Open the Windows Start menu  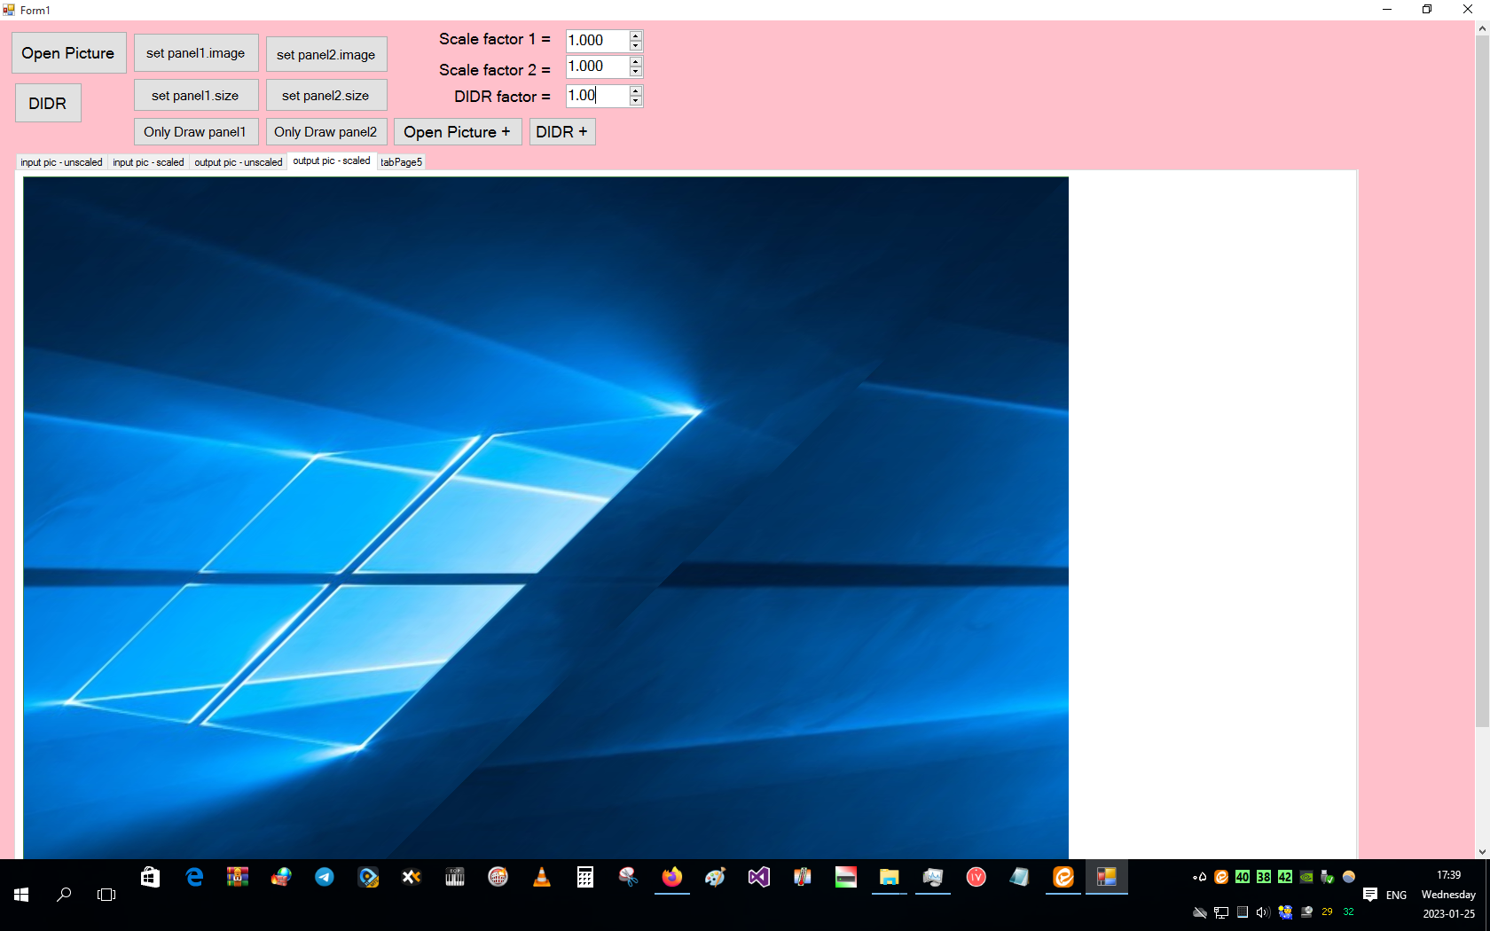(21, 896)
